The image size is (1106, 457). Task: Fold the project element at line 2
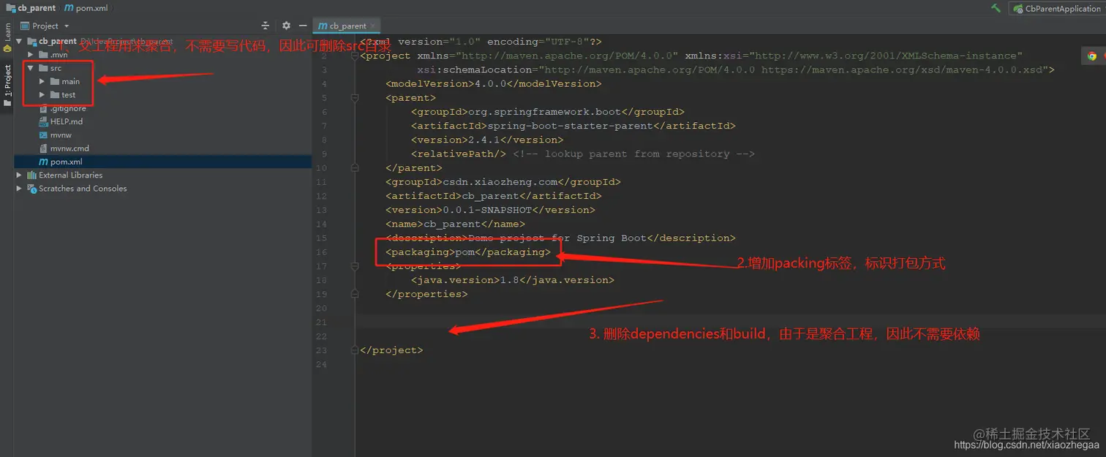[355, 56]
